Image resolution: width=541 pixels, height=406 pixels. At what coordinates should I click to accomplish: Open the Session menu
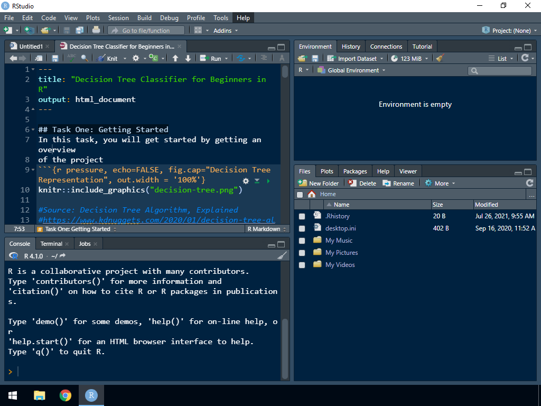pos(118,18)
